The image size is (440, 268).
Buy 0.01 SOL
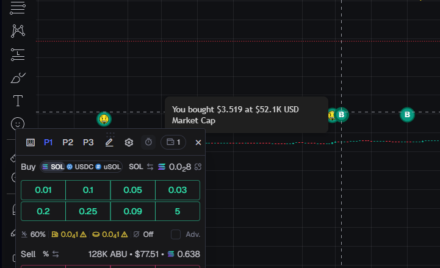(43, 190)
